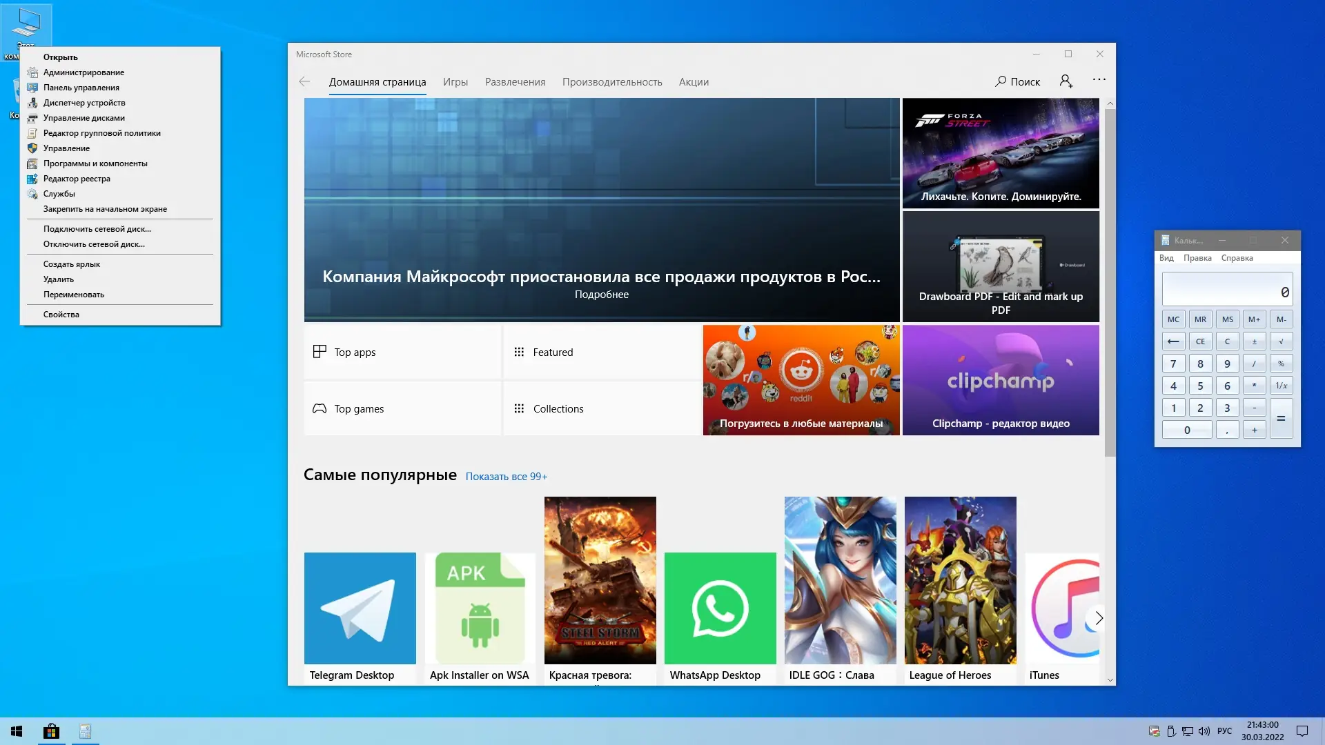Choose Диспетчер устройств from the context menu
The image size is (1325, 745).
click(x=84, y=103)
